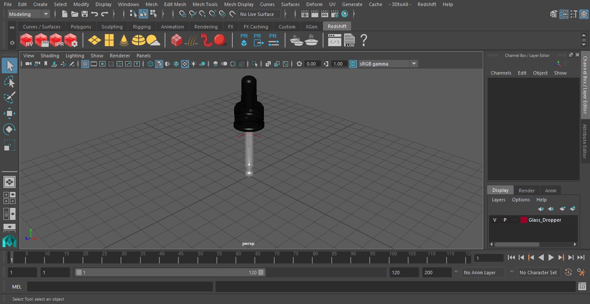Open the Redshift menu in menu bar
590x304 pixels.
click(427, 4)
